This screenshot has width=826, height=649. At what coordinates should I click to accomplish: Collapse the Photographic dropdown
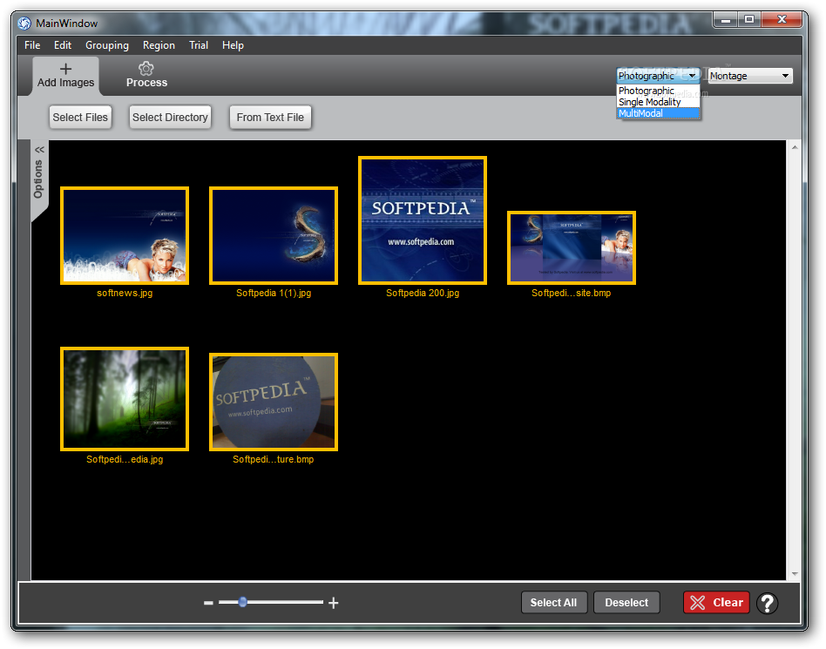658,76
